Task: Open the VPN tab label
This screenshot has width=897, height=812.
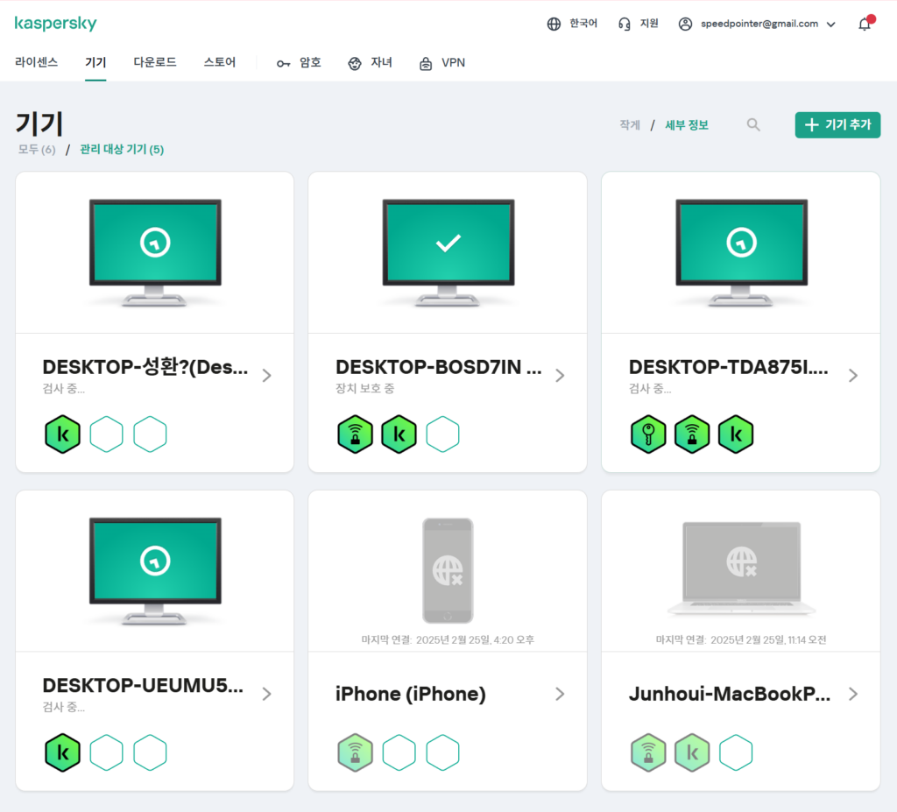Action: [x=453, y=62]
